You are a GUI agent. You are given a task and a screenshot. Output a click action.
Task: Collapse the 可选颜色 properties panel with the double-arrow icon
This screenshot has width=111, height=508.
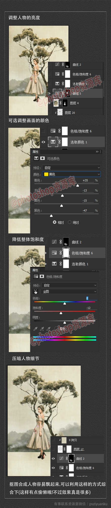click(x=97, y=151)
